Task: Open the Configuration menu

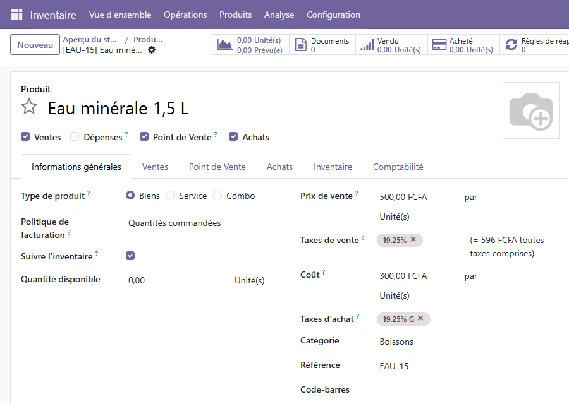Action: [333, 15]
